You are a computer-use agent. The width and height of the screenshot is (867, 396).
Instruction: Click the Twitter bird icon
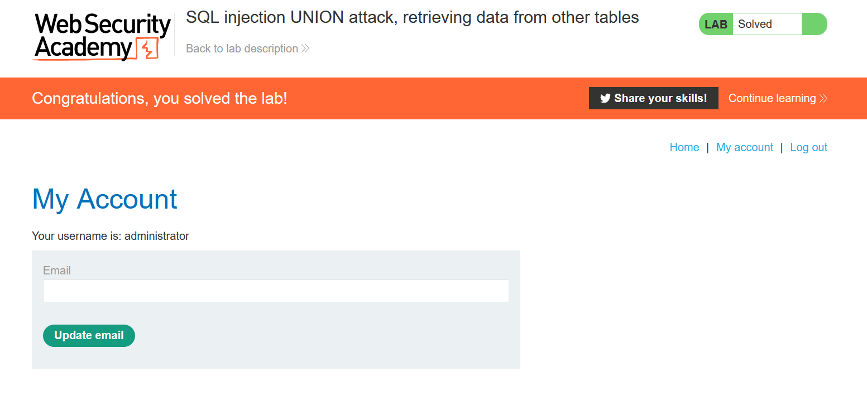pyautogui.click(x=605, y=99)
